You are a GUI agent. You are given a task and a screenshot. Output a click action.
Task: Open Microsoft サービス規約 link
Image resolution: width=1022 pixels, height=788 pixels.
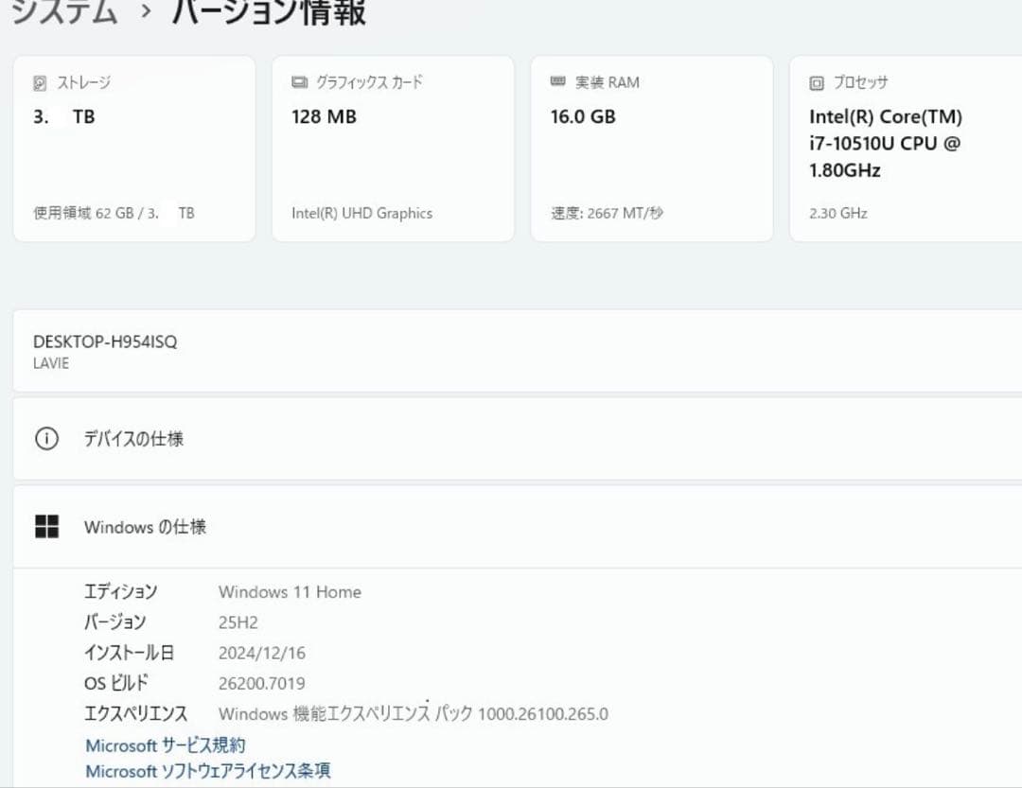pyautogui.click(x=164, y=744)
